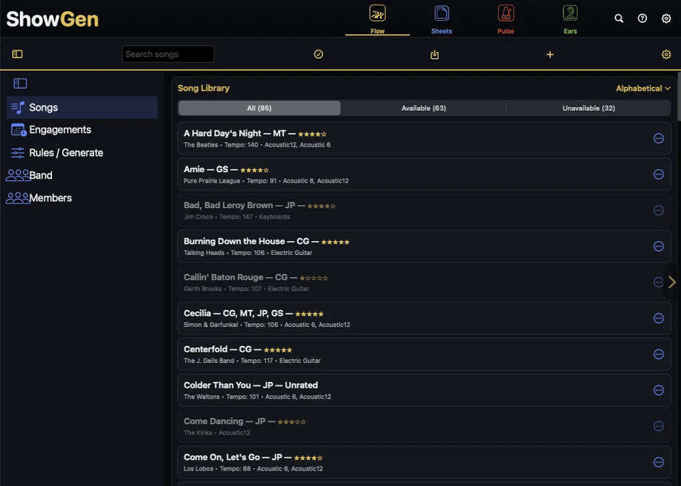
Task: Click the ShowGen logo
Action: click(x=53, y=19)
